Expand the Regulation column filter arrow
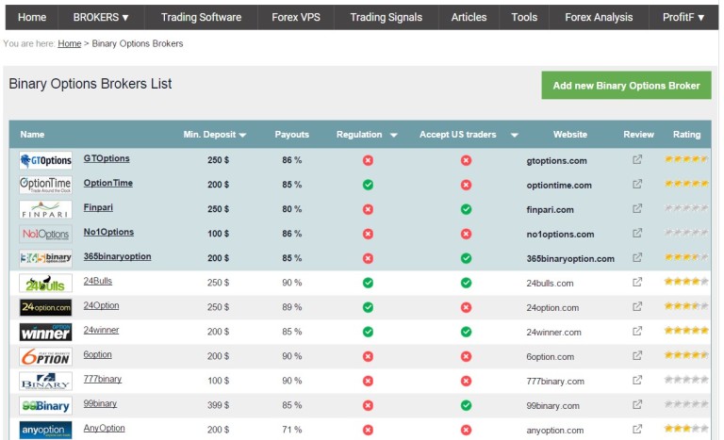This screenshot has height=440, width=724. [394, 135]
